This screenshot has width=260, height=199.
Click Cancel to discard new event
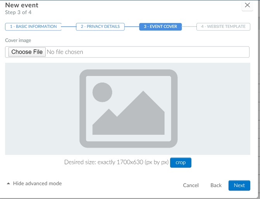[191, 185]
